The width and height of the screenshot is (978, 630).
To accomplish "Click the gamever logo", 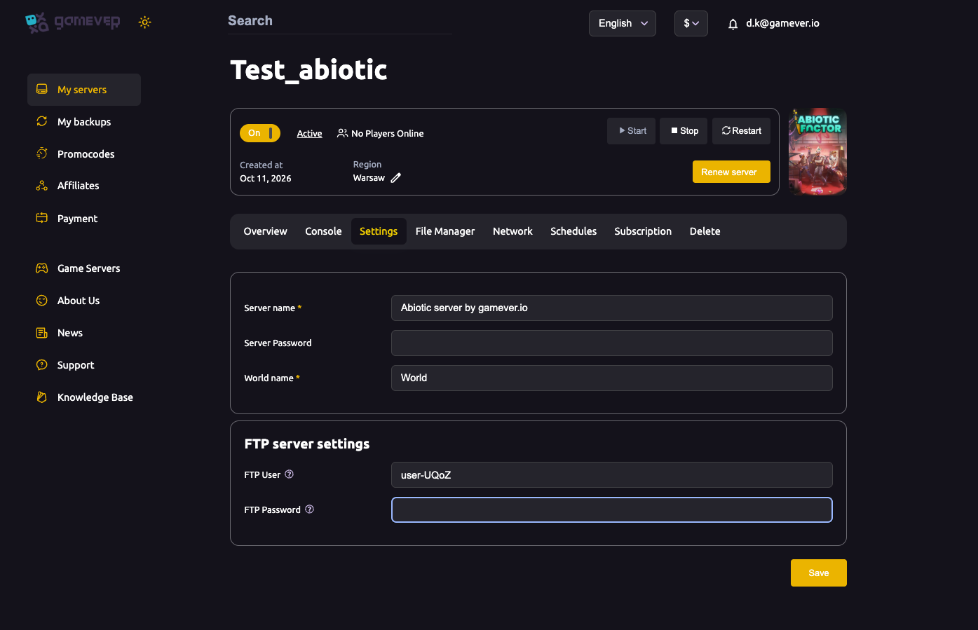I will (x=73, y=22).
